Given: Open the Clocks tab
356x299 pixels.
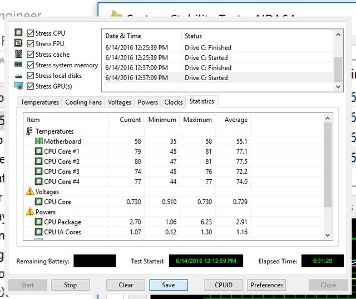Looking at the screenshot, I should tap(174, 102).
